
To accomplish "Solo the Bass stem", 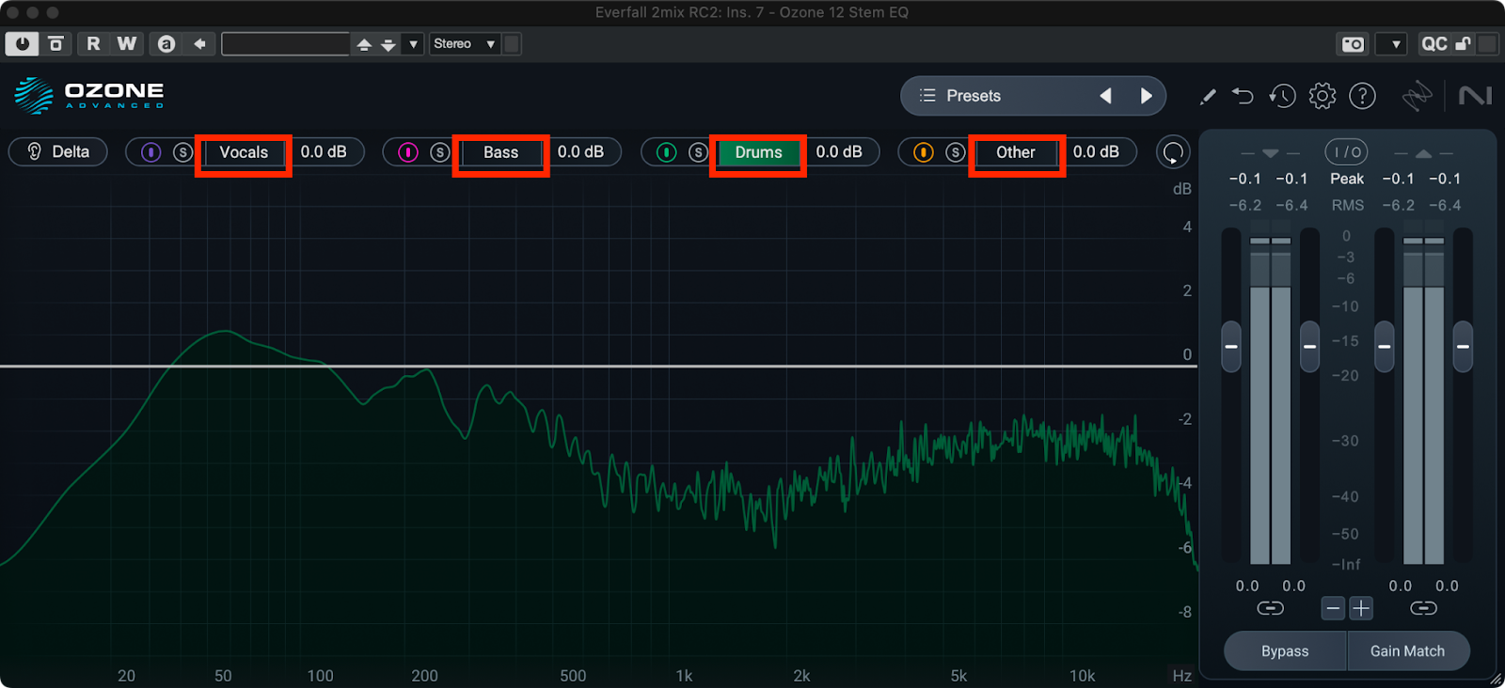I will 439,152.
